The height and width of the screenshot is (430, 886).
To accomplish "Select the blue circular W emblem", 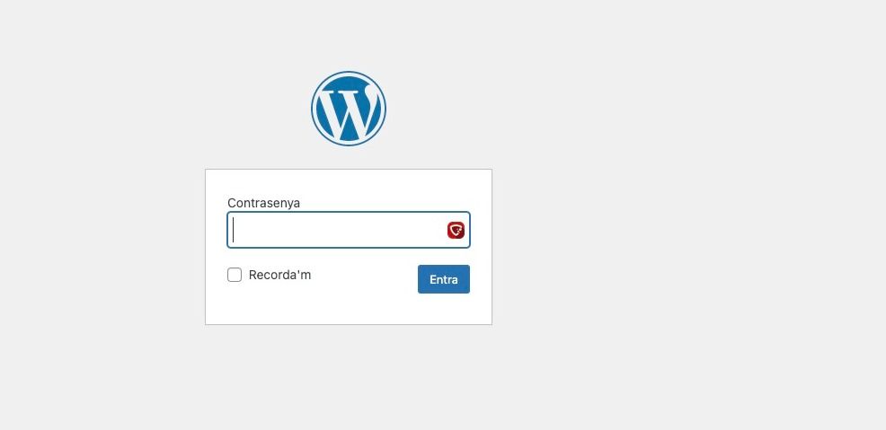I will pyautogui.click(x=348, y=109).
